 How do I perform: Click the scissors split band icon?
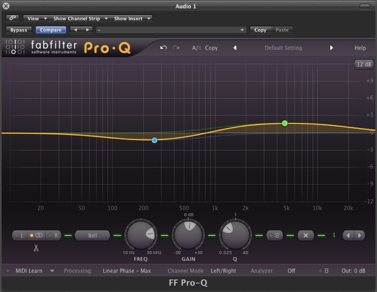coord(36,248)
